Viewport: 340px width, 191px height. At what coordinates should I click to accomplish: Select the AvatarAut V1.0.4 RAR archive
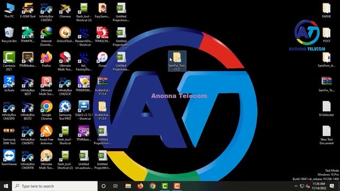[x=102, y=86]
